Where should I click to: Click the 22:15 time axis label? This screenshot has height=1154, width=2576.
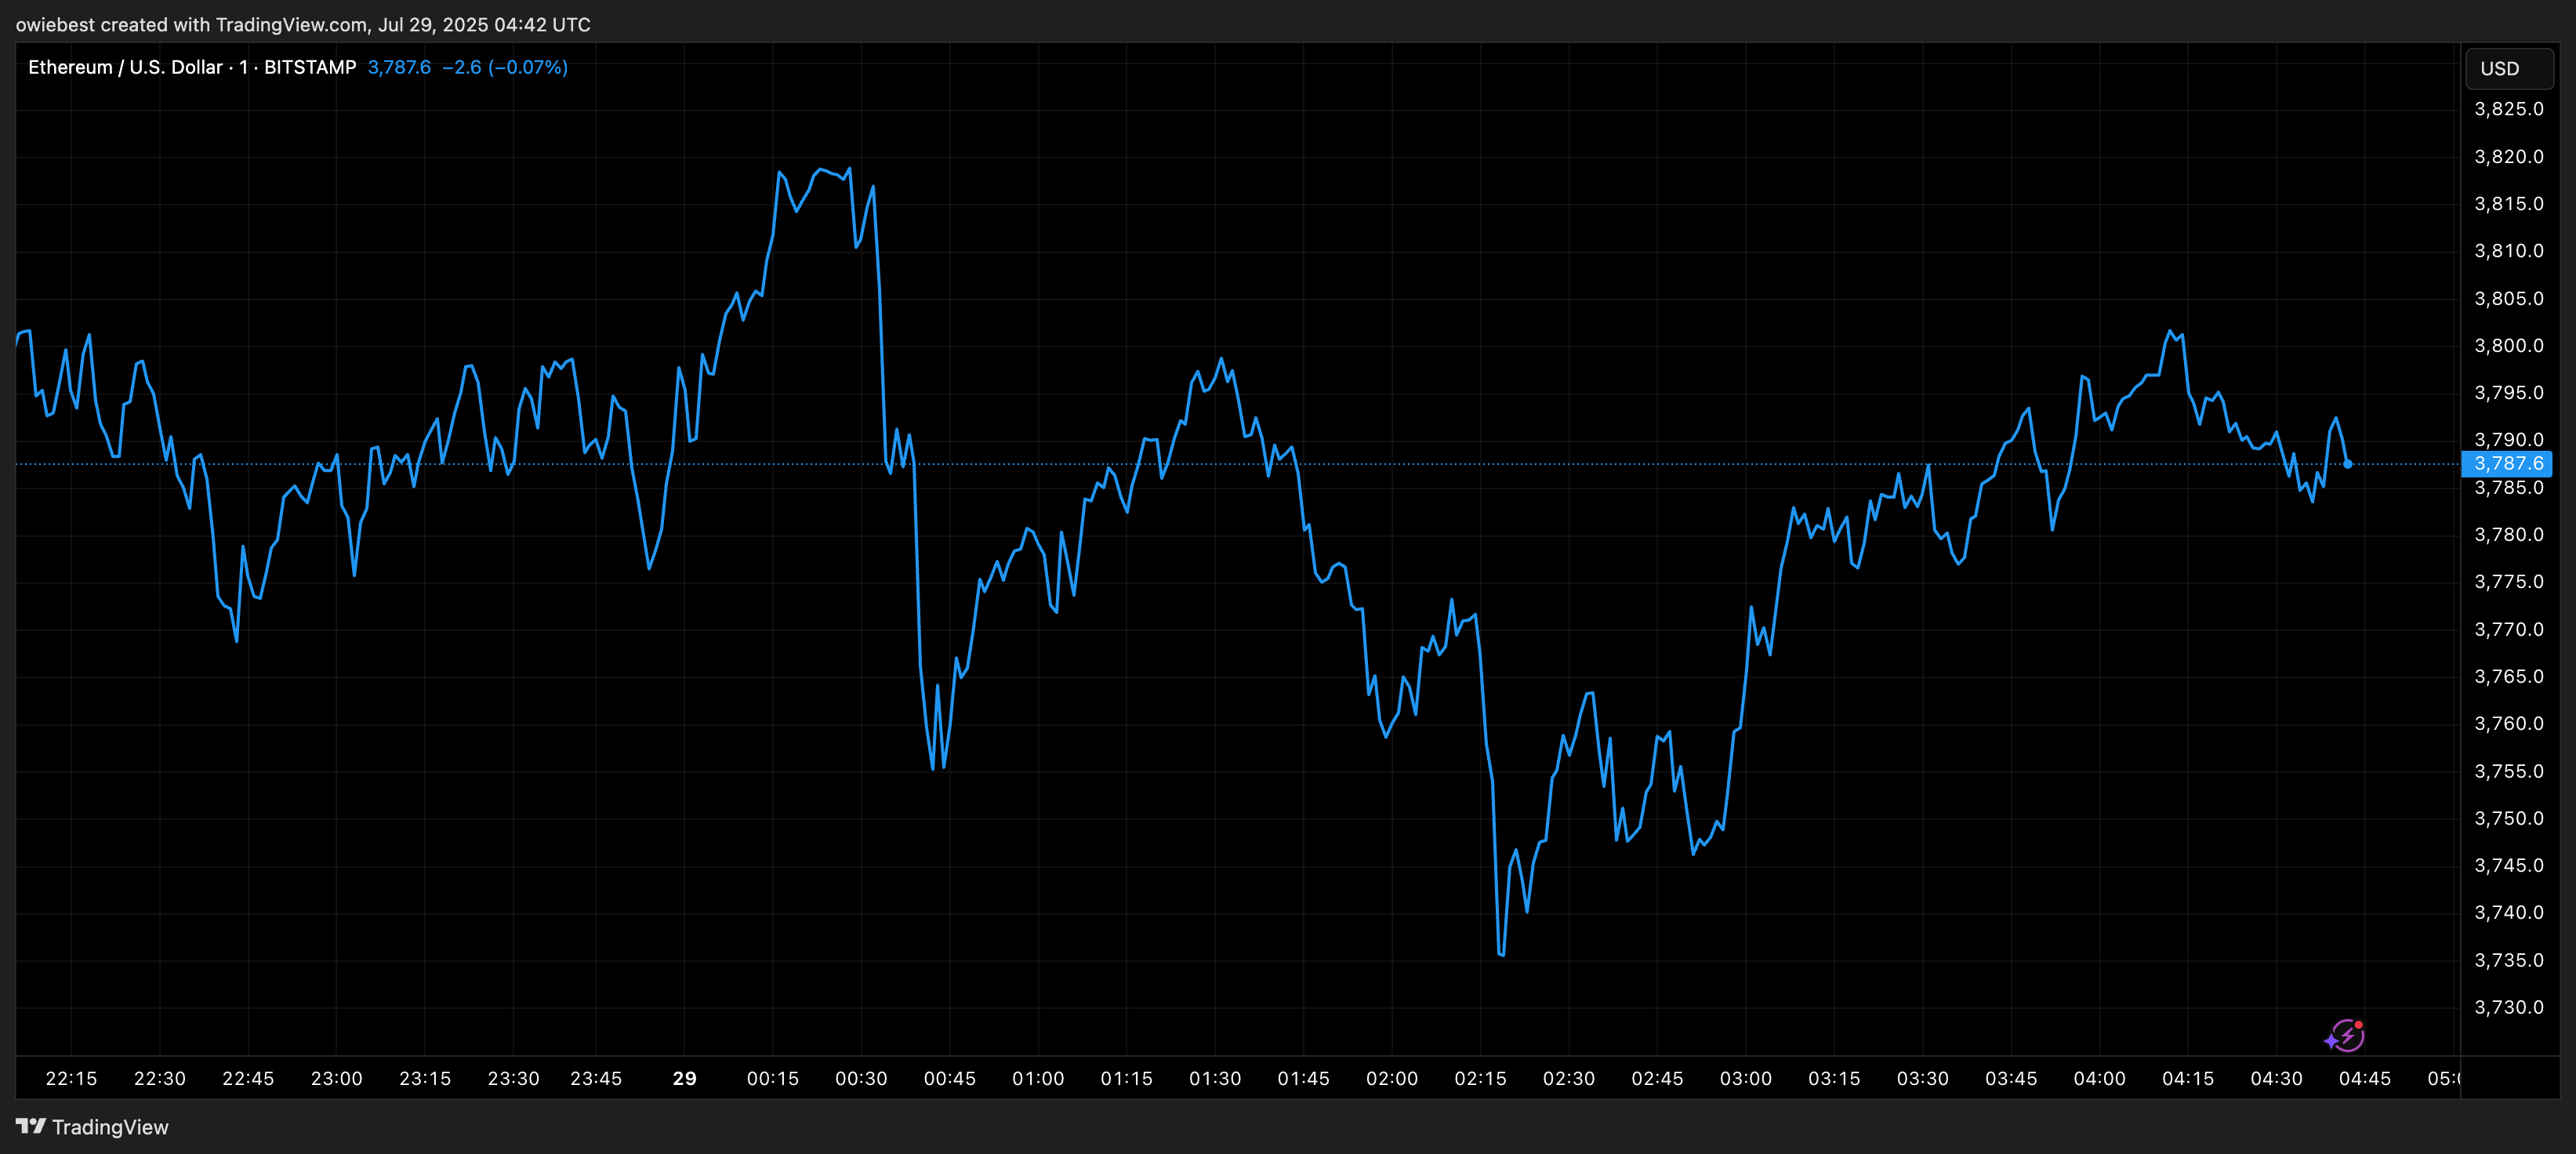71,1078
